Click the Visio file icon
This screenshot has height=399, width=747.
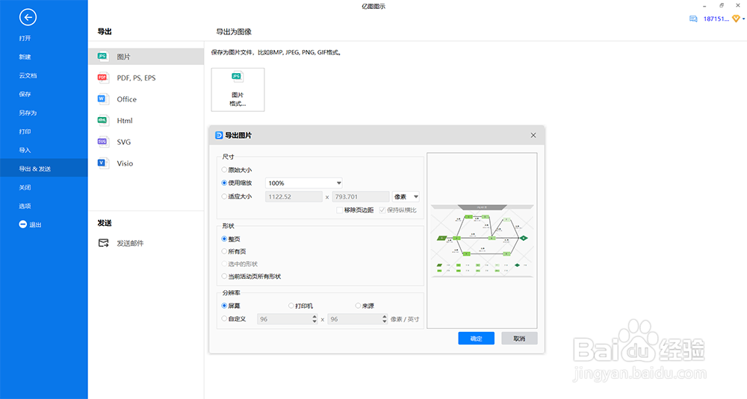[102, 163]
